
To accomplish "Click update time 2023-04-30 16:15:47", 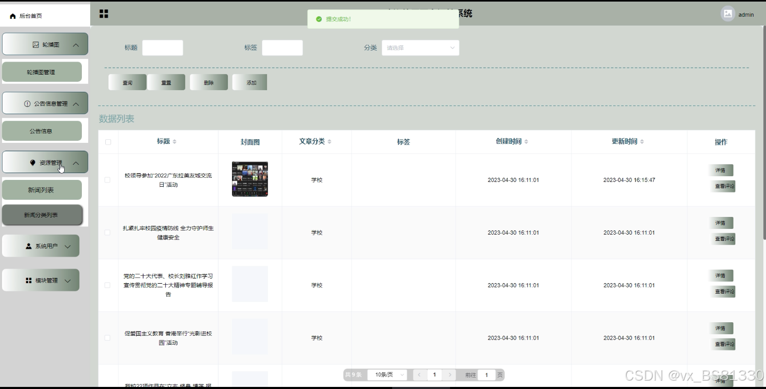I will coord(629,180).
